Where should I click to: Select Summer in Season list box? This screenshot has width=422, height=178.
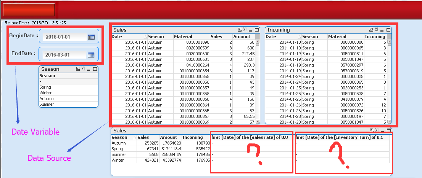click(x=47, y=104)
